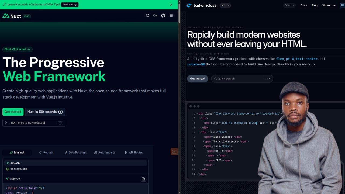Click the v3.17 version badge beside Nuxt logo
This screenshot has width=345, height=194.
coord(26,16)
